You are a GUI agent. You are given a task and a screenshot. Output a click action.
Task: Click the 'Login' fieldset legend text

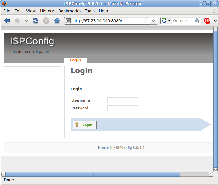tap(76, 89)
